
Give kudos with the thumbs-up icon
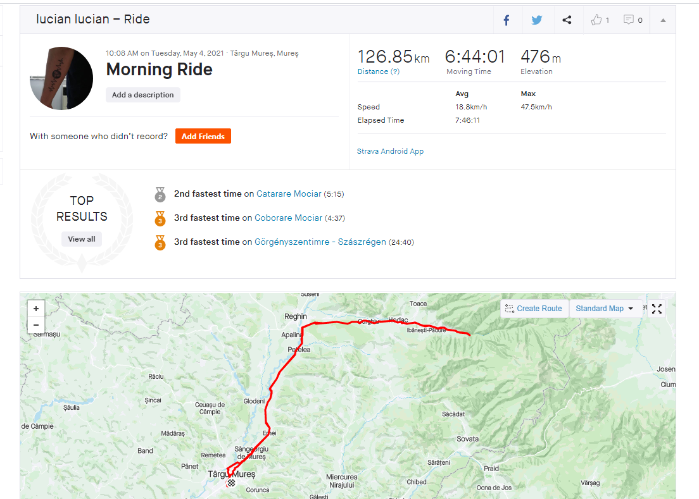tap(596, 20)
